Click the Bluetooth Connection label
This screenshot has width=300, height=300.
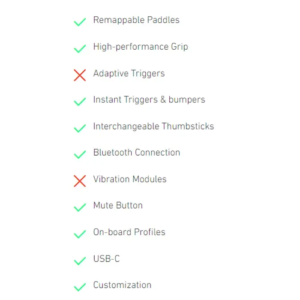tap(137, 153)
